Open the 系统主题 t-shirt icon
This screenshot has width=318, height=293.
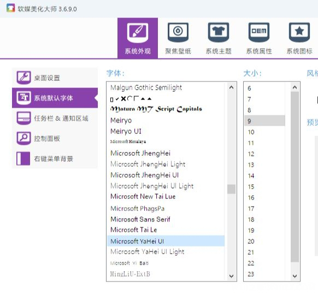click(x=219, y=32)
